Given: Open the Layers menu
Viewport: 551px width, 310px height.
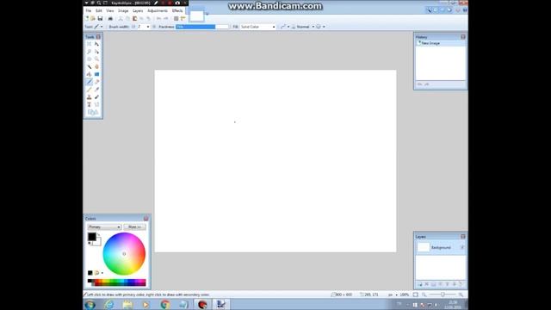Looking at the screenshot, I should coord(138,10).
